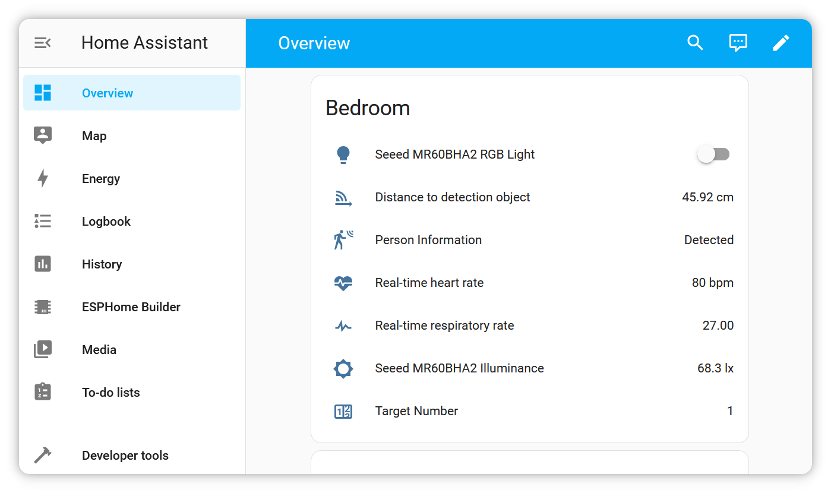
Task: Open the Assist chat icon
Action: coord(738,43)
